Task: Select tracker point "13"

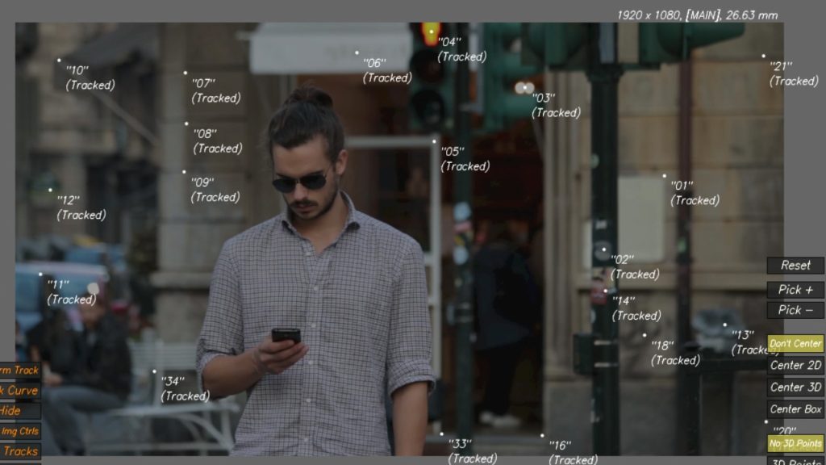Action: [x=725, y=325]
